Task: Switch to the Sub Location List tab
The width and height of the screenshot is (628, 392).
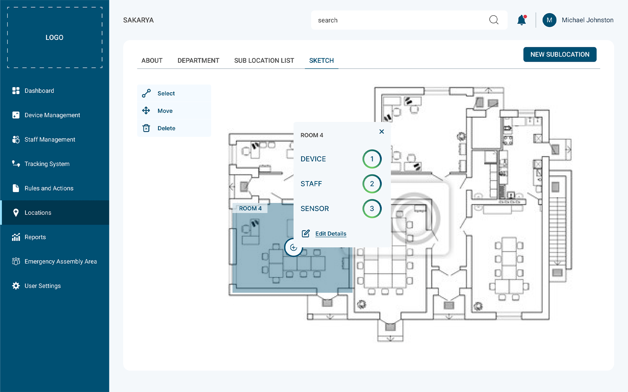Action: coord(264,61)
